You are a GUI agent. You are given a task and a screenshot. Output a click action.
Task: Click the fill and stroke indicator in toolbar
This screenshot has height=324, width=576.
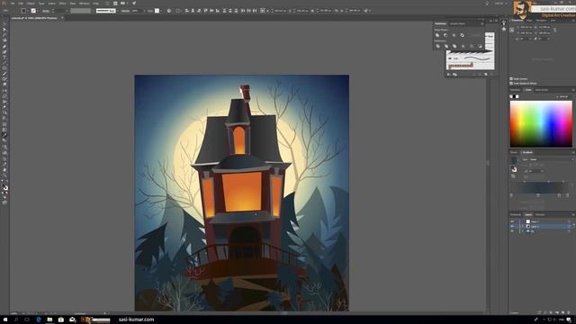click(x=5, y=187)
